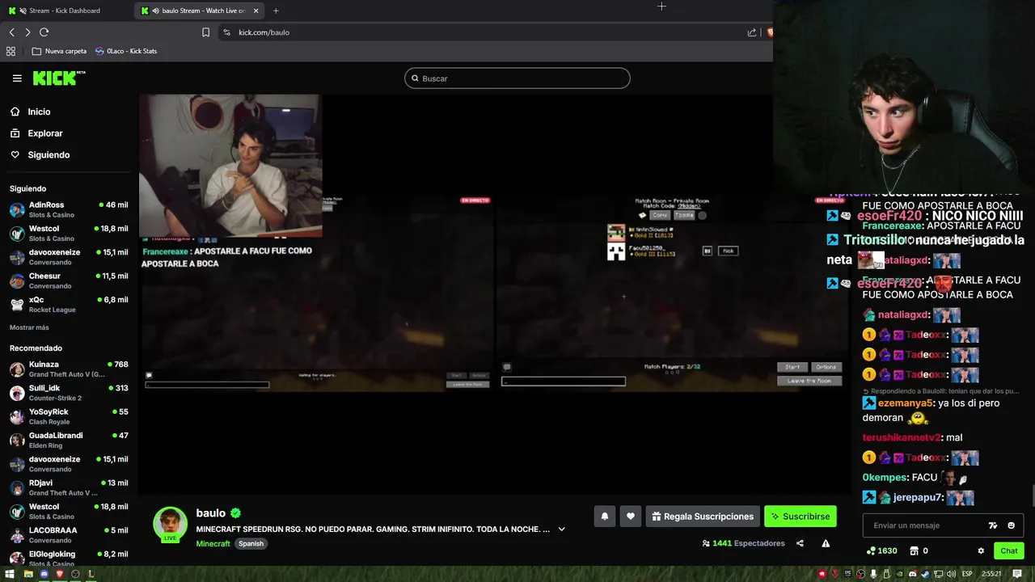Open RDjavi recommended channel
Screen dimensions: 1035x582
69,487
